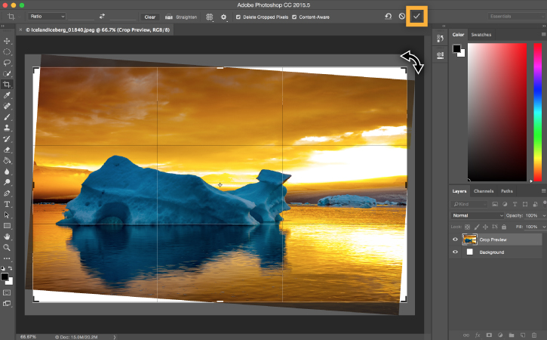
Task: Switch to the Channels tab
Action: [x=484, y=191]
